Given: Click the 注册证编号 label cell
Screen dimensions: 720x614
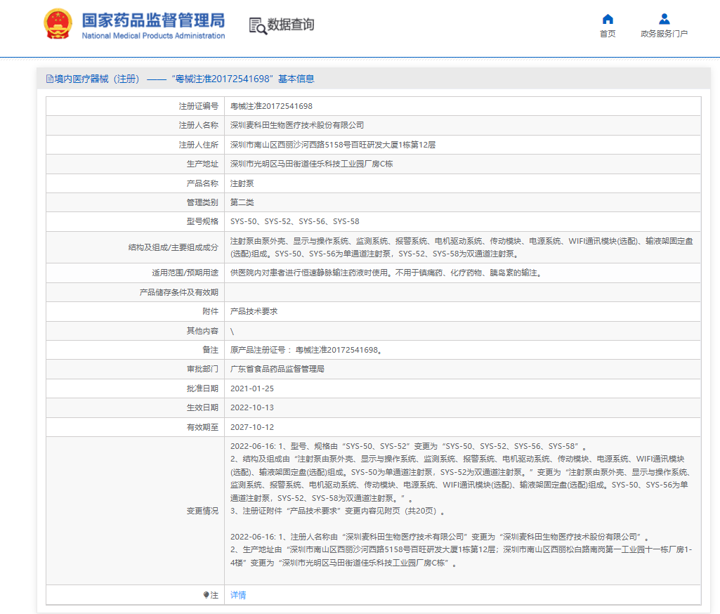Looking at the screenshot, I should 135,106.
